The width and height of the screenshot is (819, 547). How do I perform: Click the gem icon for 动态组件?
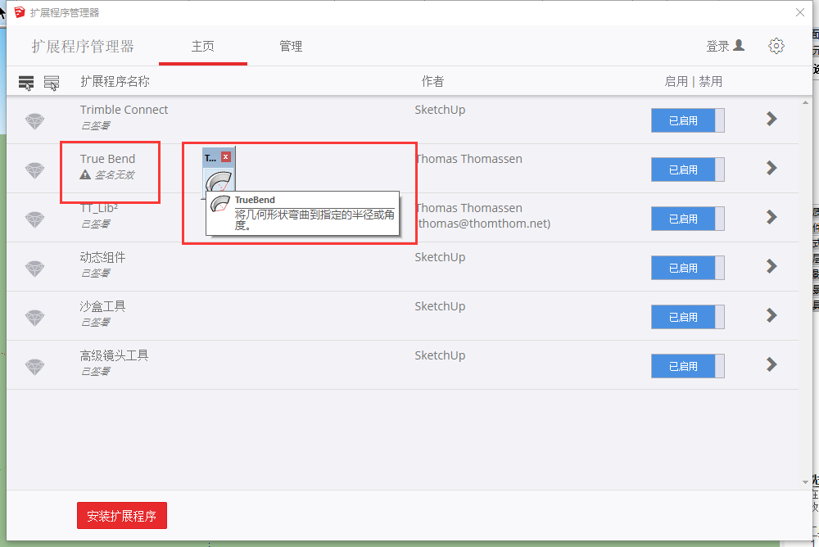click(35, 269)
